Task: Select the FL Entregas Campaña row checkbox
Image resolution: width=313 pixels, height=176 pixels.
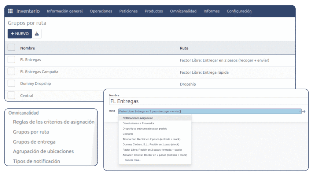Action: [x=11, y=71]
